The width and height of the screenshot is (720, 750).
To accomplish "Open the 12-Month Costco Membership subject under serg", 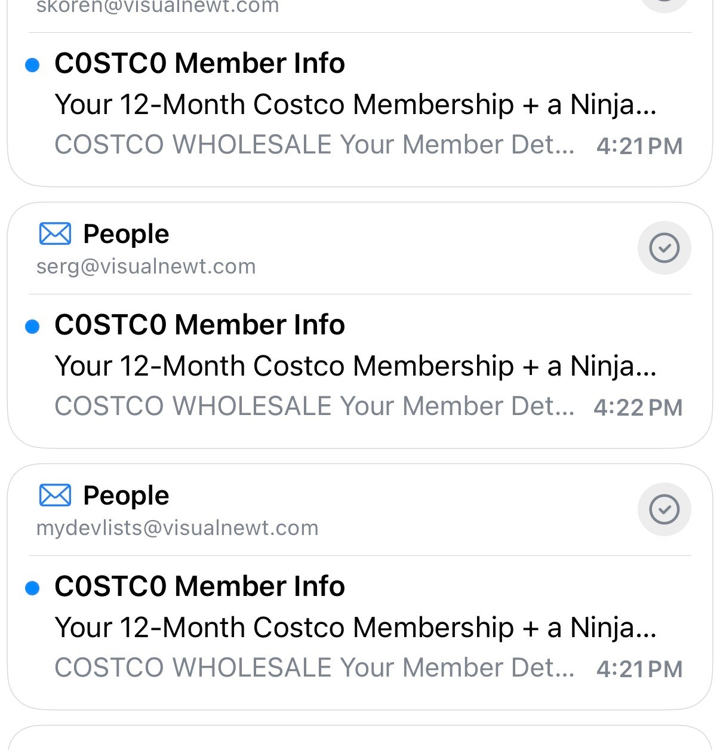I will tap(355, 366).
